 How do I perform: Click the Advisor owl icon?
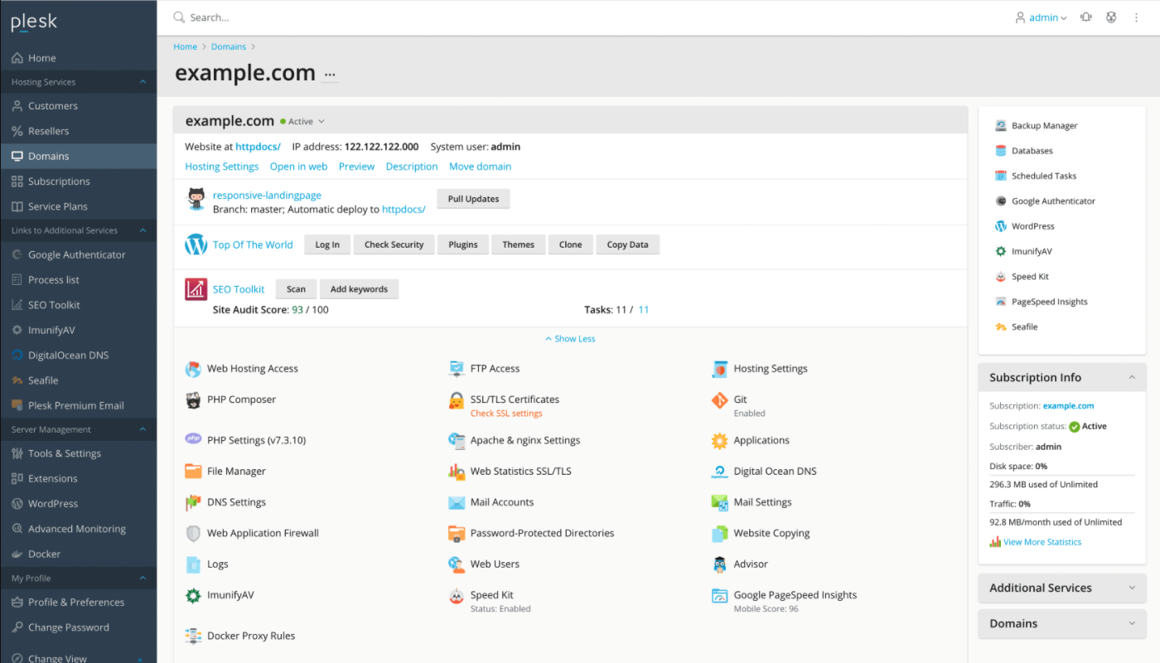[719, 564]
